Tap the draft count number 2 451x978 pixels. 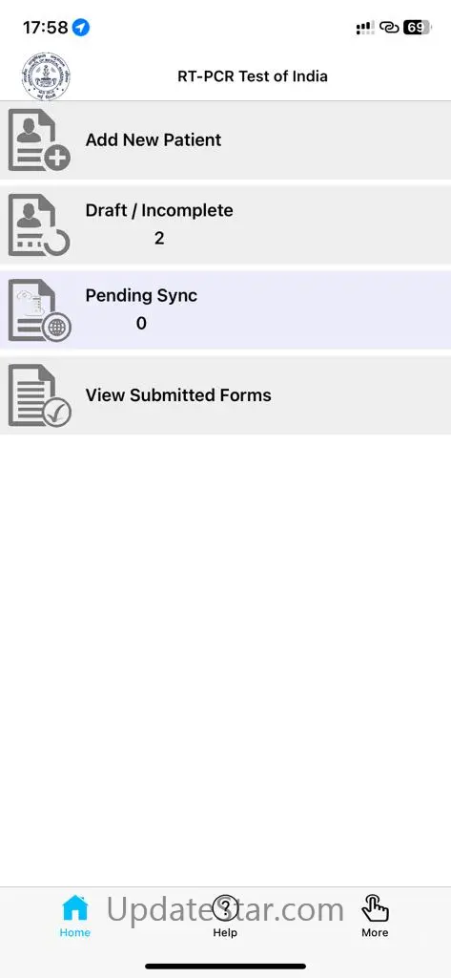[159, 238]
